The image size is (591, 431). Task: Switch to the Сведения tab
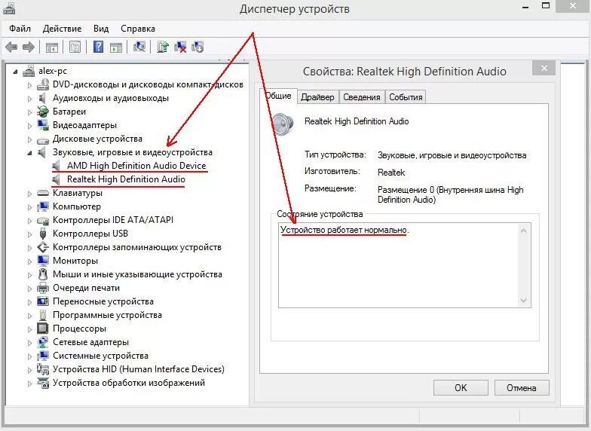[362, 96]
